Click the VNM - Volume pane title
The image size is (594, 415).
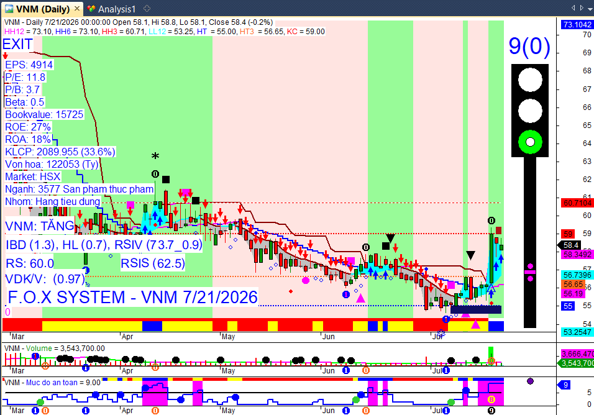coord(54,349)
